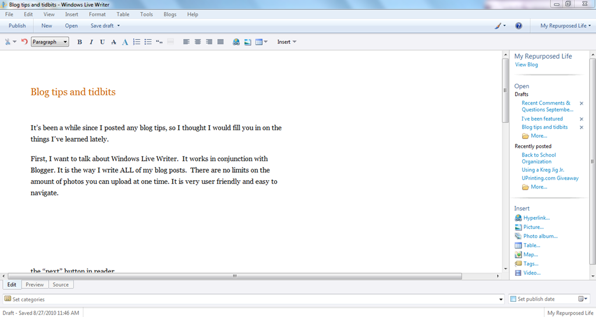Screen dimensions: 596x317
Task: Open the Blogs menu
Action: click(x=170, y=15)
